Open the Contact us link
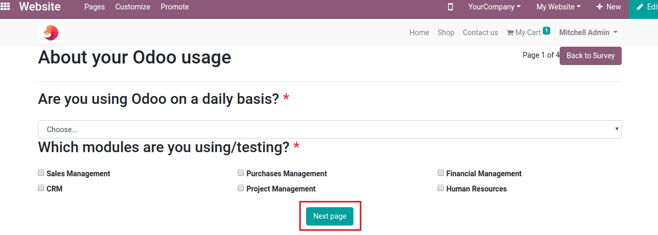This screenshot has width=658, height=235. point(480,33)
